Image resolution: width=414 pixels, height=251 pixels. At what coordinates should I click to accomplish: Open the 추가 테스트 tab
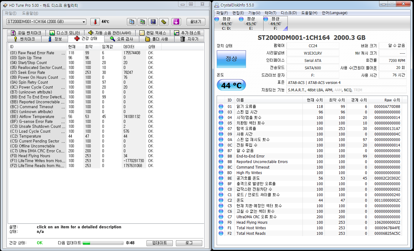(x=187, y=33)
